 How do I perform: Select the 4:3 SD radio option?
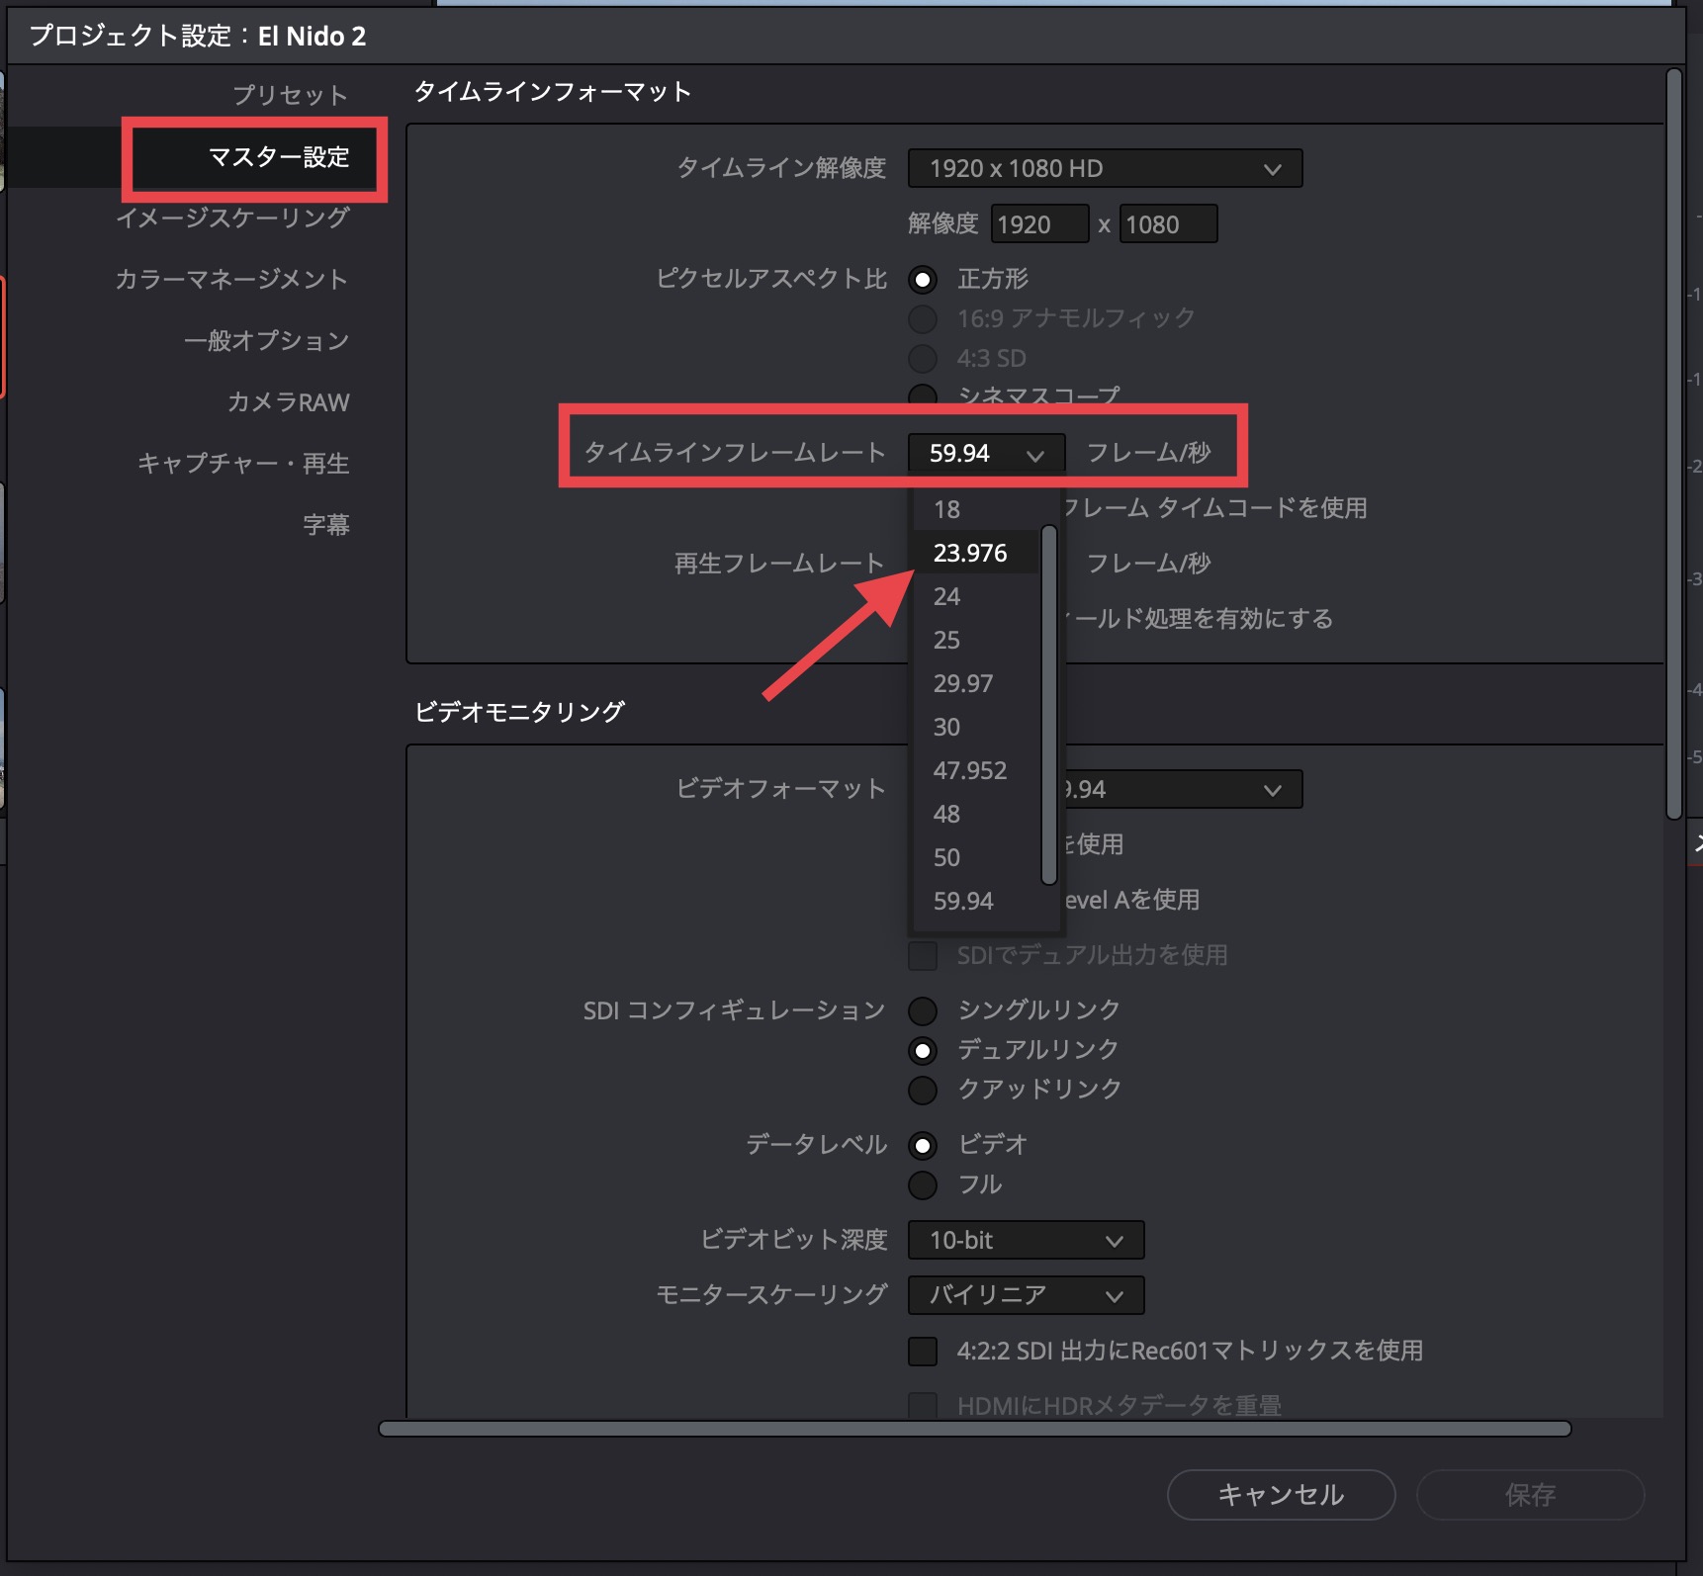click(923, 359)
